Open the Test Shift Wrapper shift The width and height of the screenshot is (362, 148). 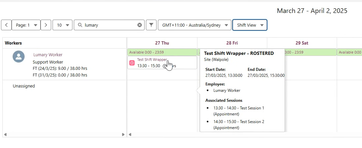(152, 60)
